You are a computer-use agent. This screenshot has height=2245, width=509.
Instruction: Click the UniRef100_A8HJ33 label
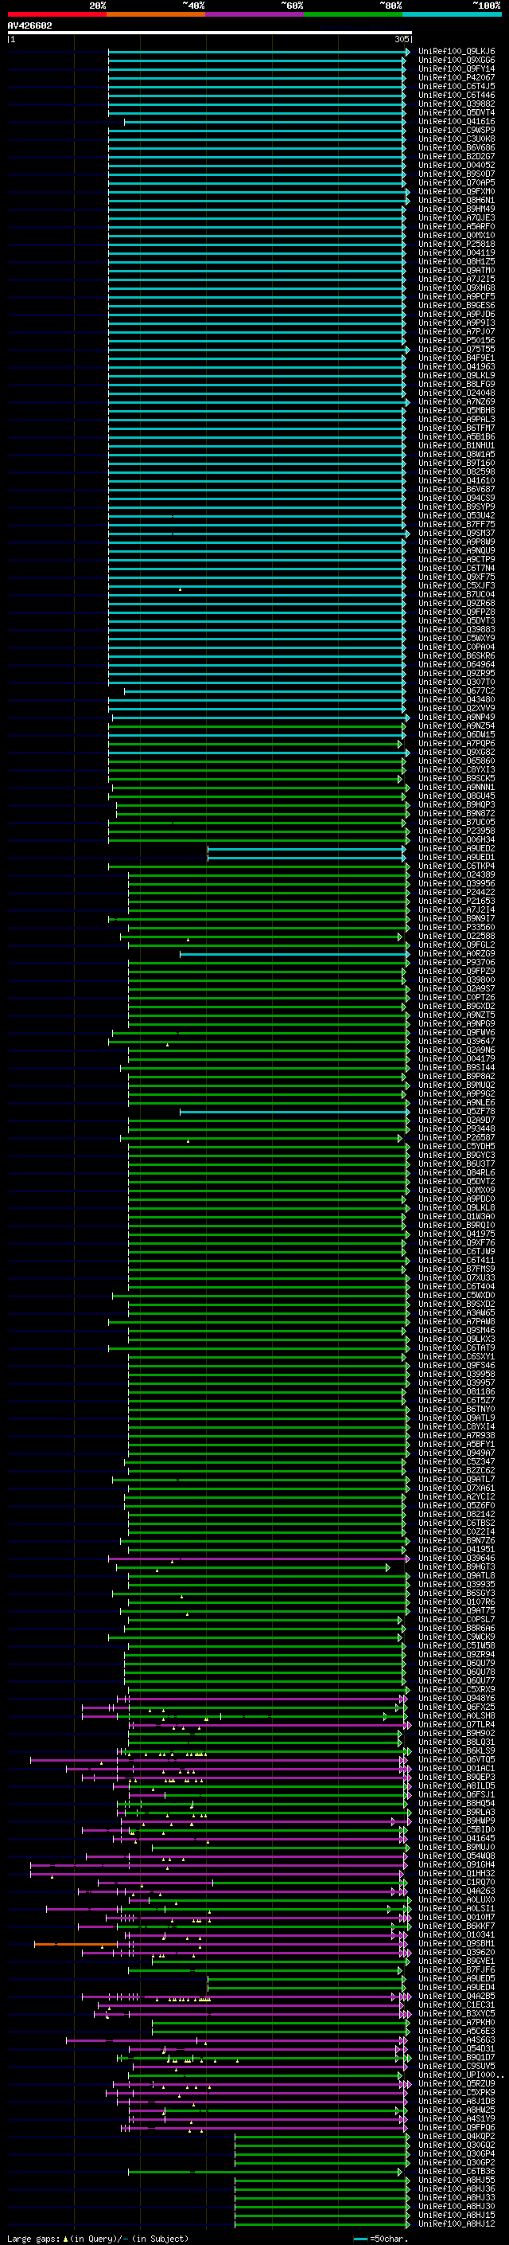click(457, 2197)
